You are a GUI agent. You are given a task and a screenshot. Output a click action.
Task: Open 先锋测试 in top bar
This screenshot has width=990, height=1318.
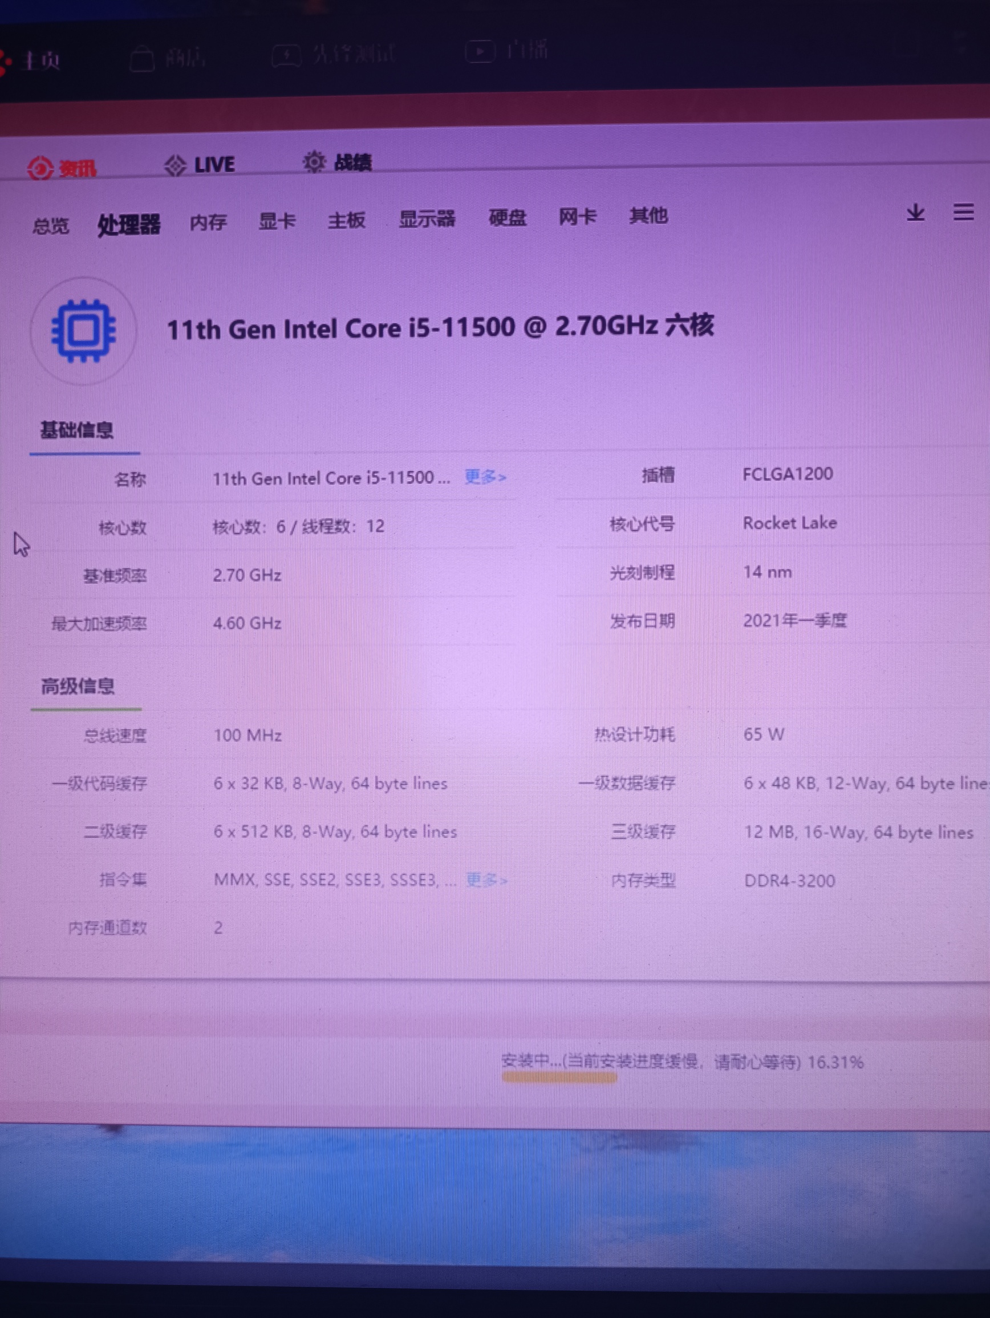pyautogui.click(x=333, y=55)
